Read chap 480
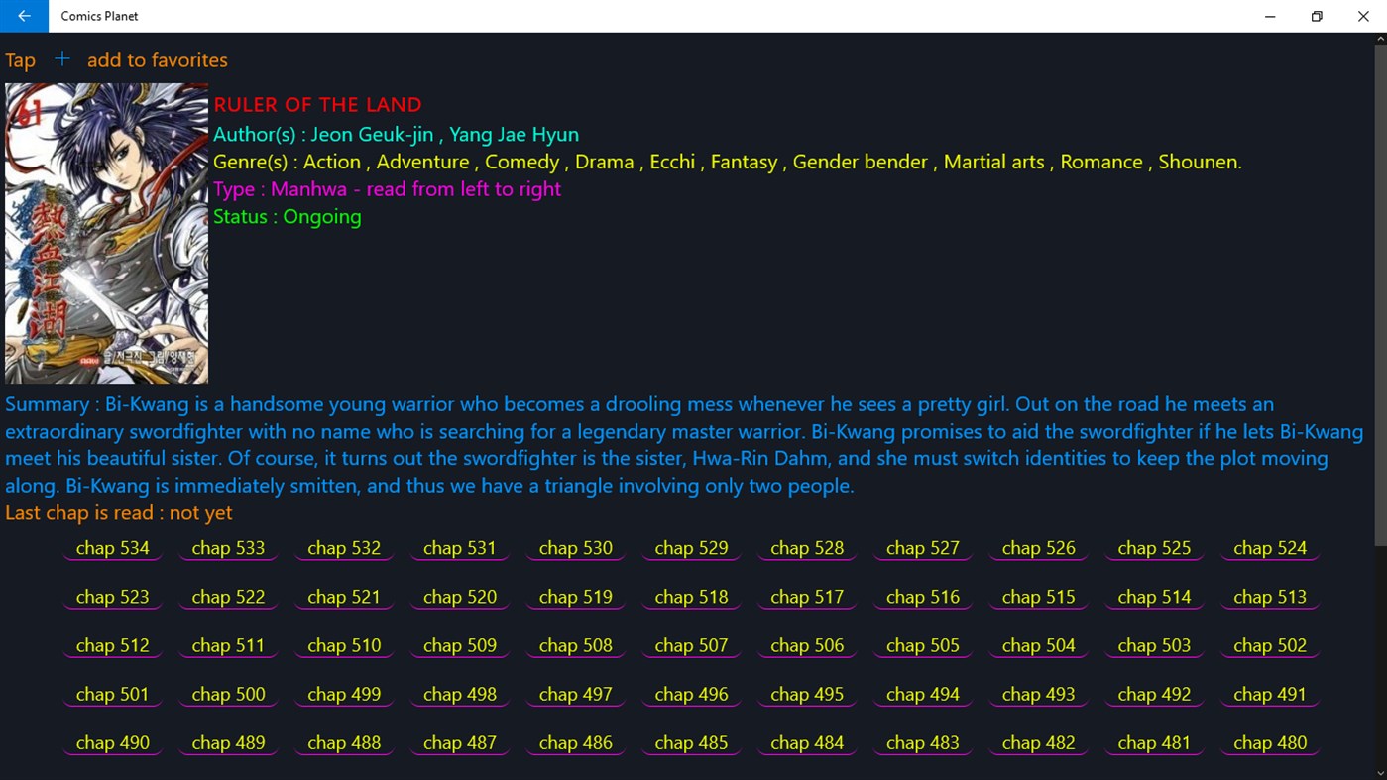The height and width of the screenshot is (780, 1387). (x=1270, y=742)
